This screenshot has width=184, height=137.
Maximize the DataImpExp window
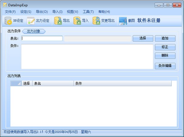tap(168, 5)
